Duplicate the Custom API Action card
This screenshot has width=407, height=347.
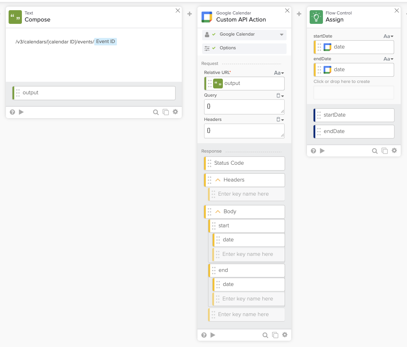275,335
